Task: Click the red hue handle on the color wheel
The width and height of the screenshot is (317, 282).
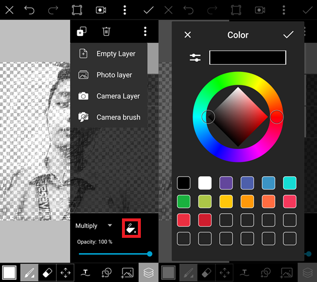Action: 276,117
